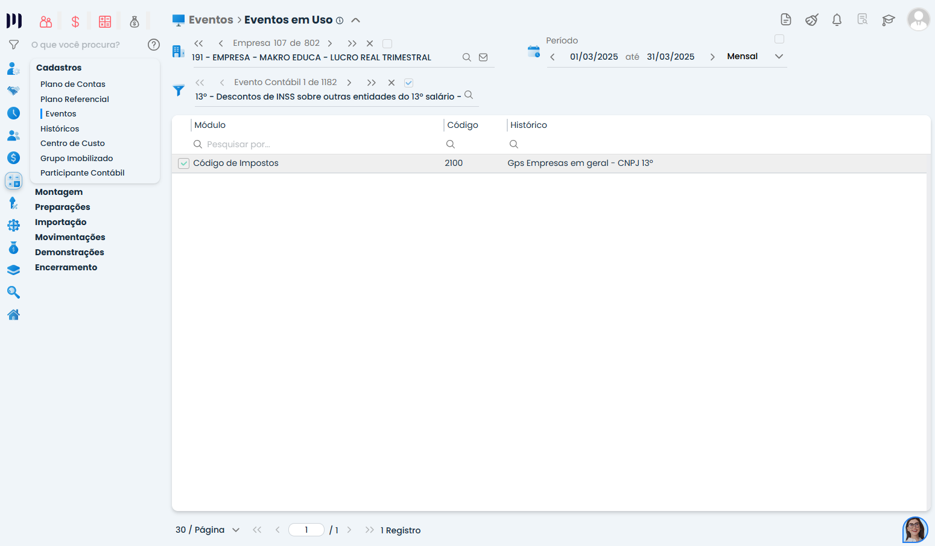Click the envelope icon beside company name
935x546 pixels.
(x=483, y=57)
